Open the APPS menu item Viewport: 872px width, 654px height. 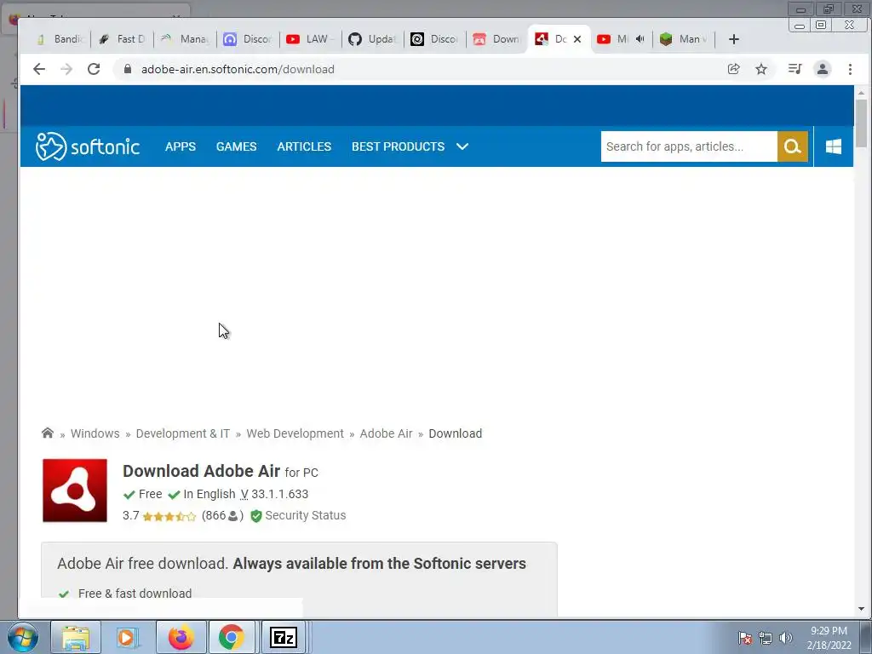tap(181, 146)
